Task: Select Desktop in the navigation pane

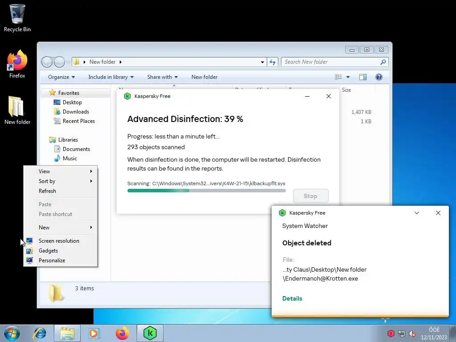Action: click(72, 102)
